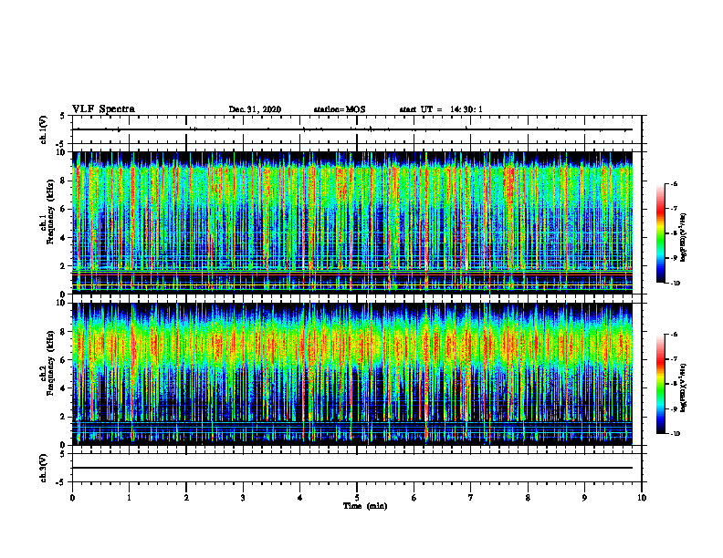This screenshot has height=558, width=723.
Task: Click the "-6" label on ch.2 colorbar
Action: pos(675,335)
